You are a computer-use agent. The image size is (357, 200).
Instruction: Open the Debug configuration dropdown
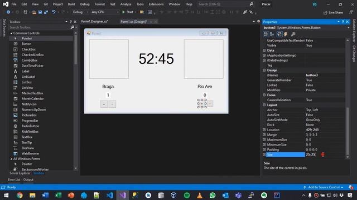click(x=80, y=12)
